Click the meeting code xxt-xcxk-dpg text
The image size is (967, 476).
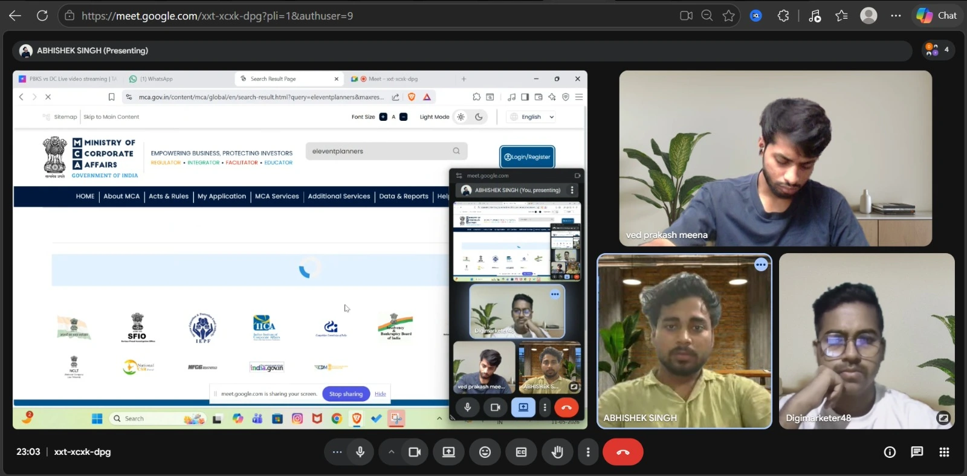pos(82,452)
